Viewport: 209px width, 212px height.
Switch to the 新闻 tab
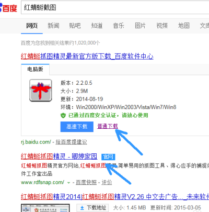pyautogui.click(x=53, y=26)
